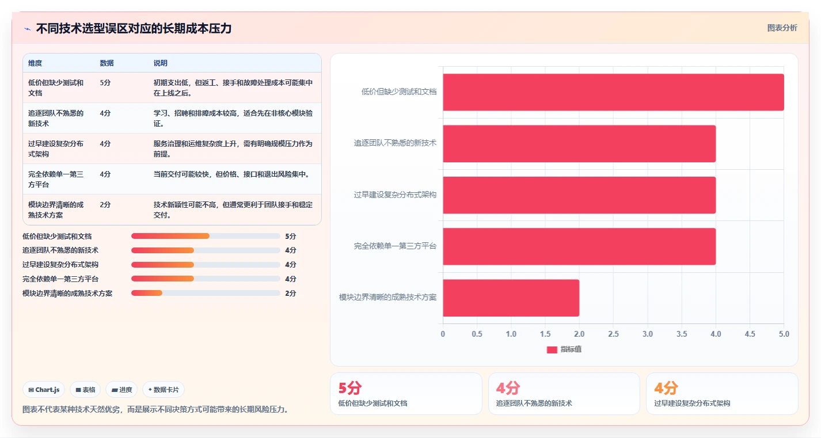Select table cell 低价但缺少测试和文档
The image size is (821, 438).
58,87
